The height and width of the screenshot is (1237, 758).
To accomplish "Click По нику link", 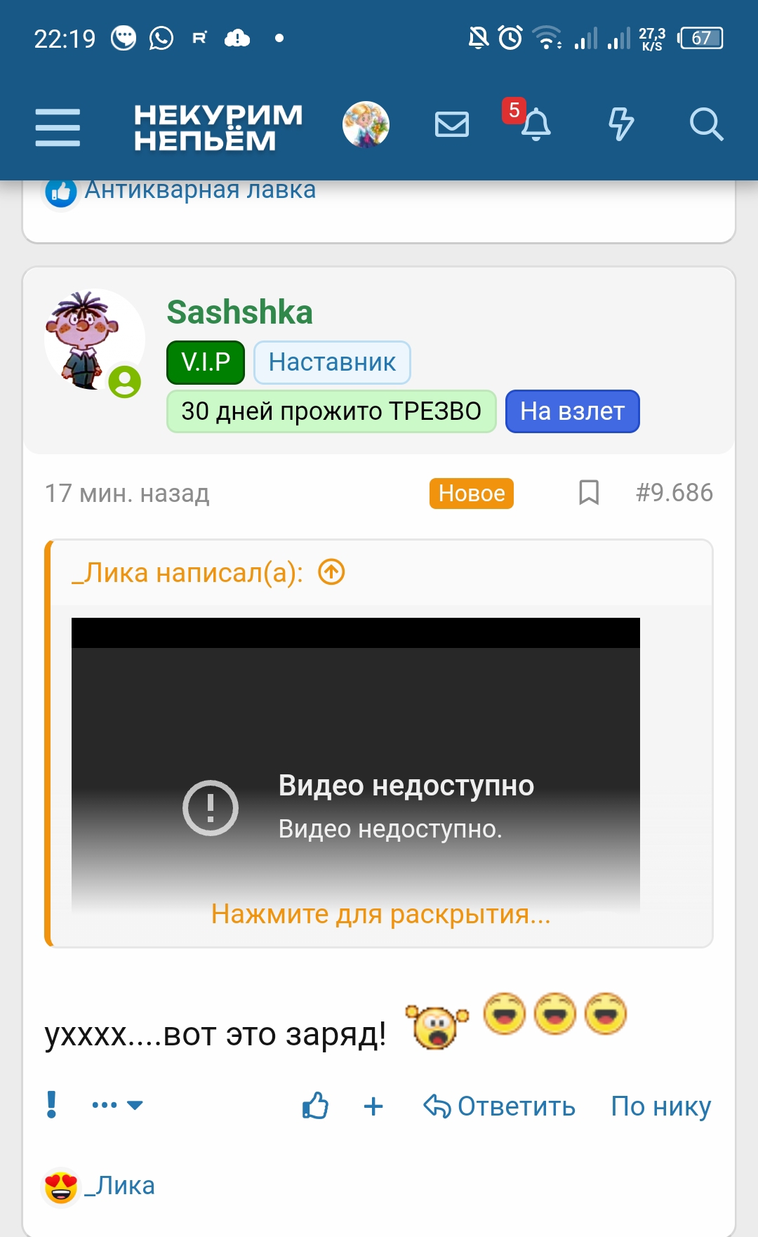I will pos(661,1106).
